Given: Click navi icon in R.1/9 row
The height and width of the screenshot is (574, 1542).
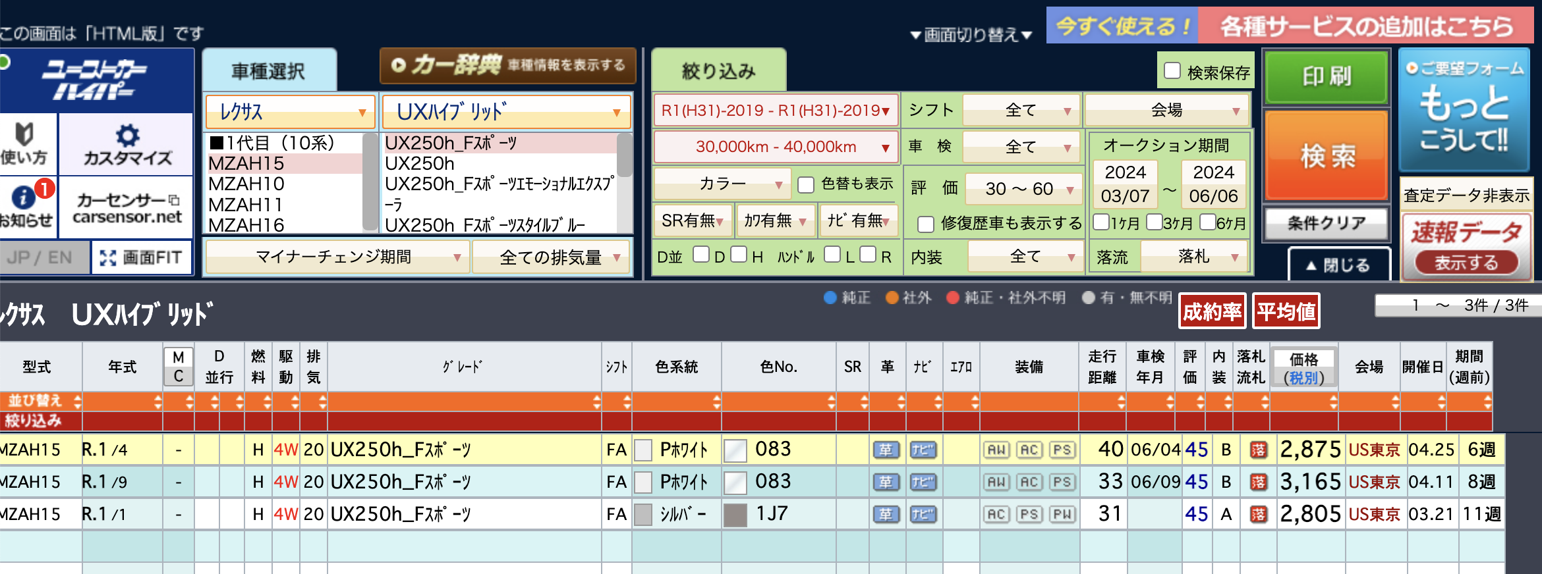Looking at the screenshot, I should [x=923, y=483].
